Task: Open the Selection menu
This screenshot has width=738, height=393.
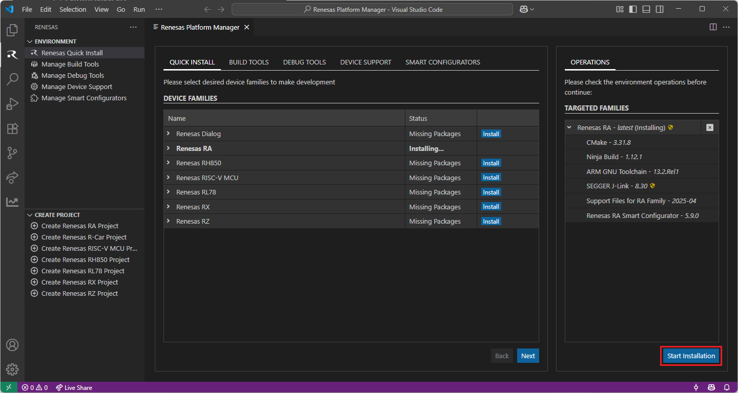Action: (73, 9)
